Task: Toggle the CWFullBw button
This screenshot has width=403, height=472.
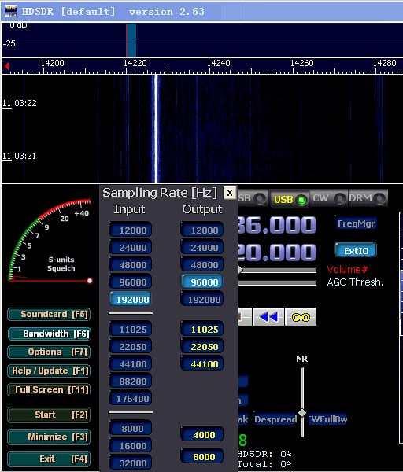Action: [327, 419]
